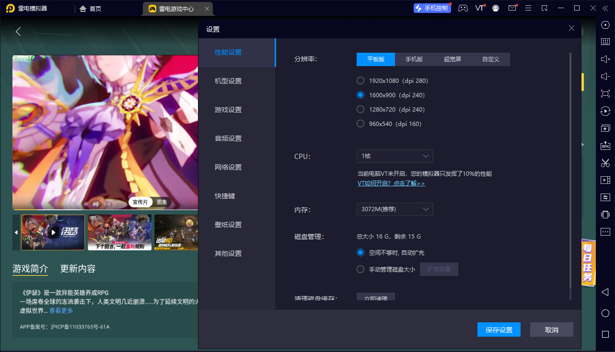The image size is (615, 352).
Task: Trigger the shake device icon in the sidebar
Action: (x=605, y=215)
